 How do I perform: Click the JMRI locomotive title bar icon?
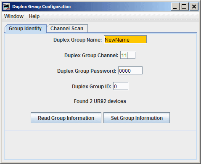(7, 6)
